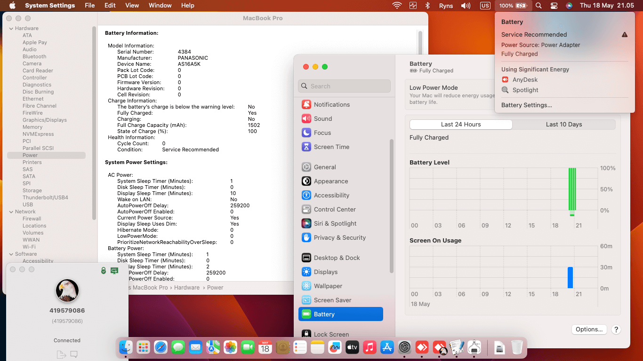Click Battery Settings… in battery popup

[526, 105]
